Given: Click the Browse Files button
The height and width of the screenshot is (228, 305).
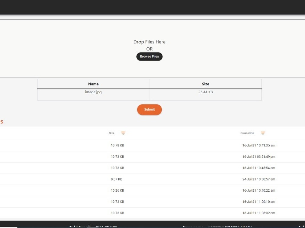Looking at the screenshot, I should click(149, 57).
